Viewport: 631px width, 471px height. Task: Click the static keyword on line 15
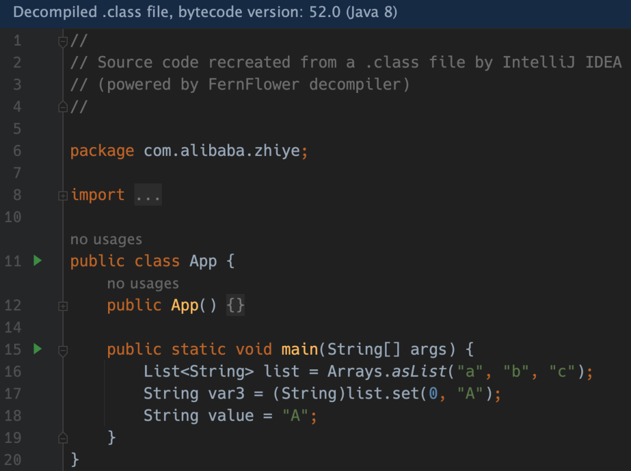(x=199, y=349)
